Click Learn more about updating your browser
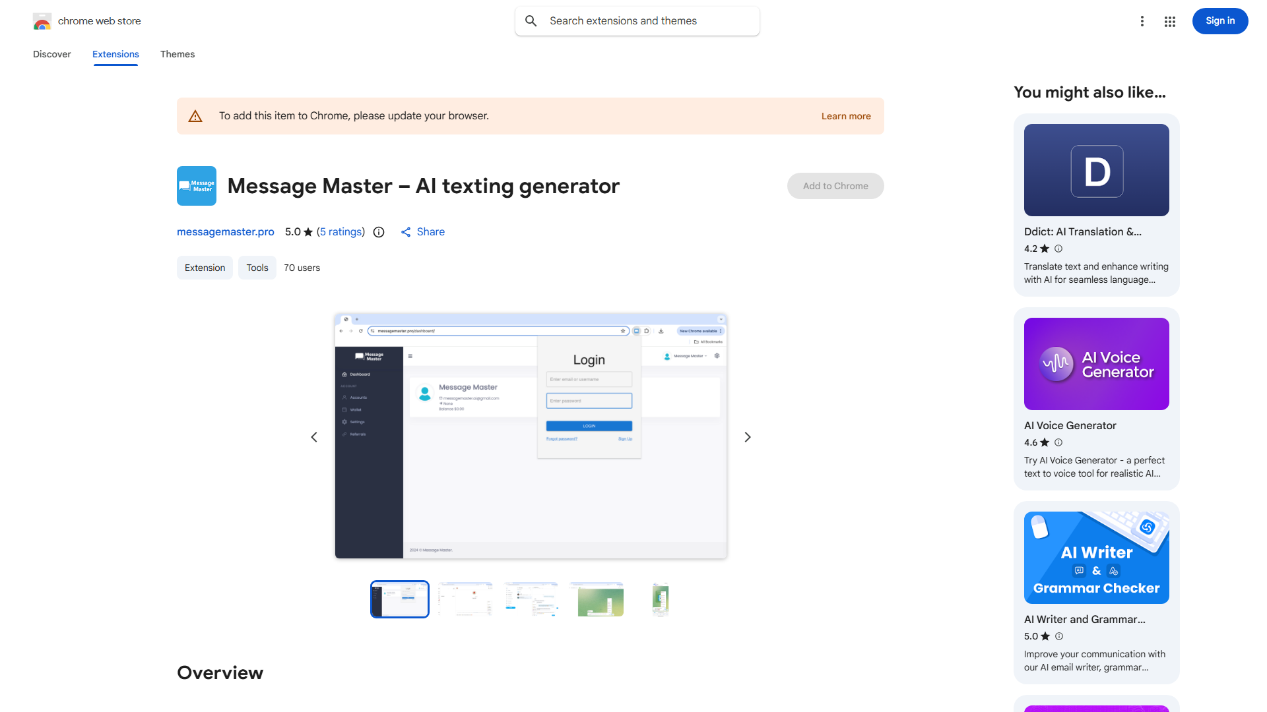 pos(845,116)
